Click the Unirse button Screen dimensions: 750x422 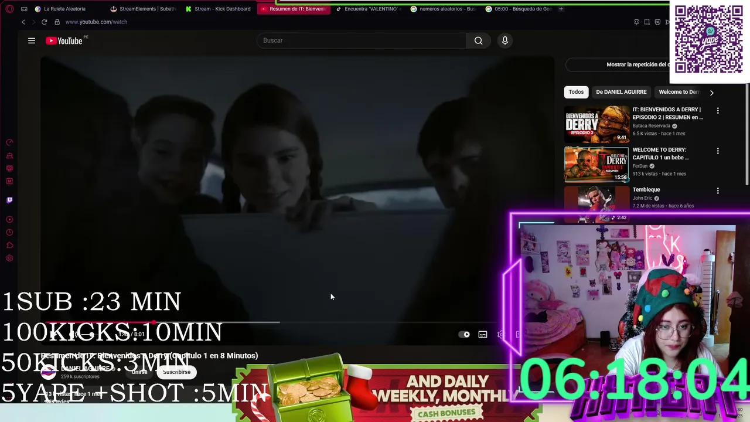click(139, 372)
